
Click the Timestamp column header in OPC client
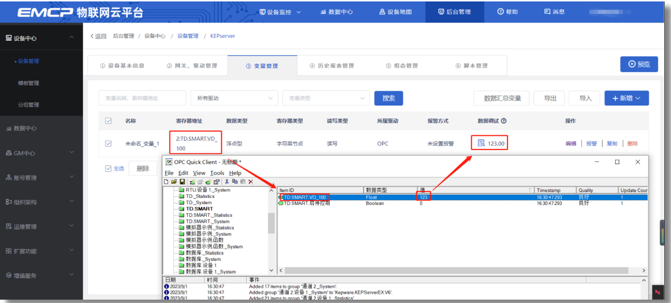pyautogui.click(x=555, y=190)
